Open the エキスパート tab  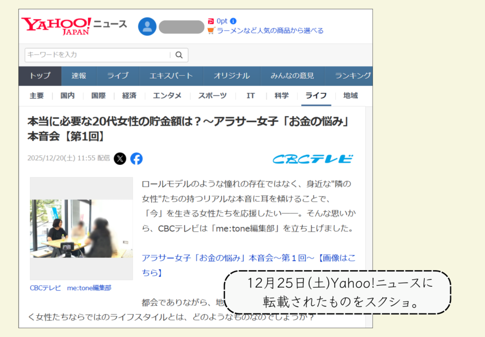(x=171, y=76)
